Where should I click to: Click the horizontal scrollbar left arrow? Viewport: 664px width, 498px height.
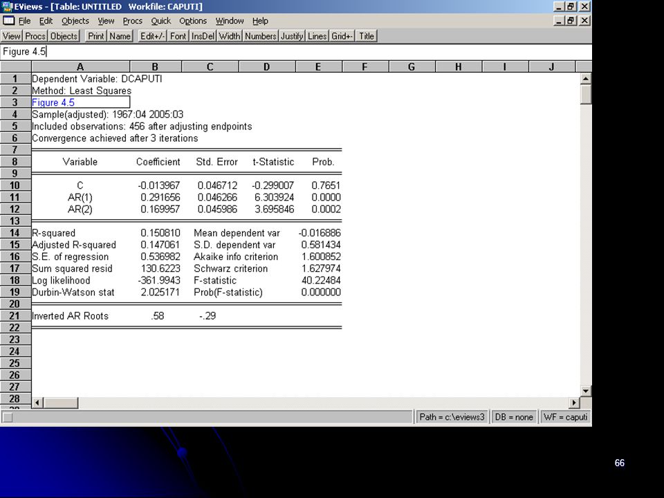[x=37, y=403]
